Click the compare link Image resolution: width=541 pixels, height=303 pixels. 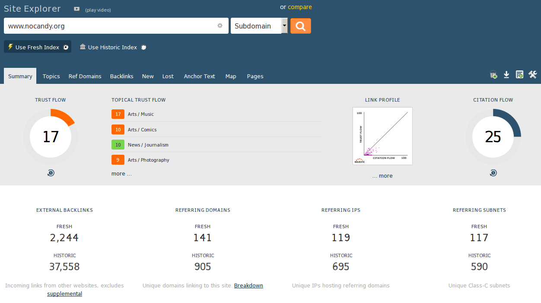(x=299, y=7)
